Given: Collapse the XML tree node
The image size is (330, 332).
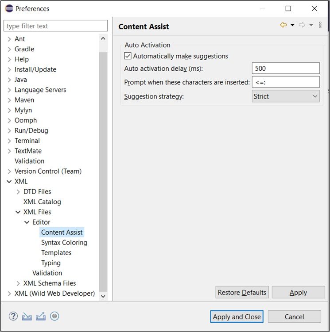Looking at the screenshot, I should (x=9, y=181).
